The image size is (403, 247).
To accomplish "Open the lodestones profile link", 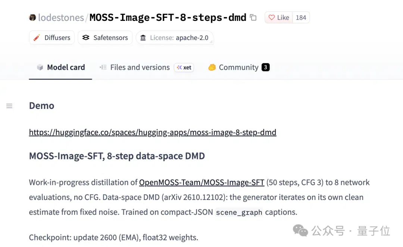I will tap(61, 18).
